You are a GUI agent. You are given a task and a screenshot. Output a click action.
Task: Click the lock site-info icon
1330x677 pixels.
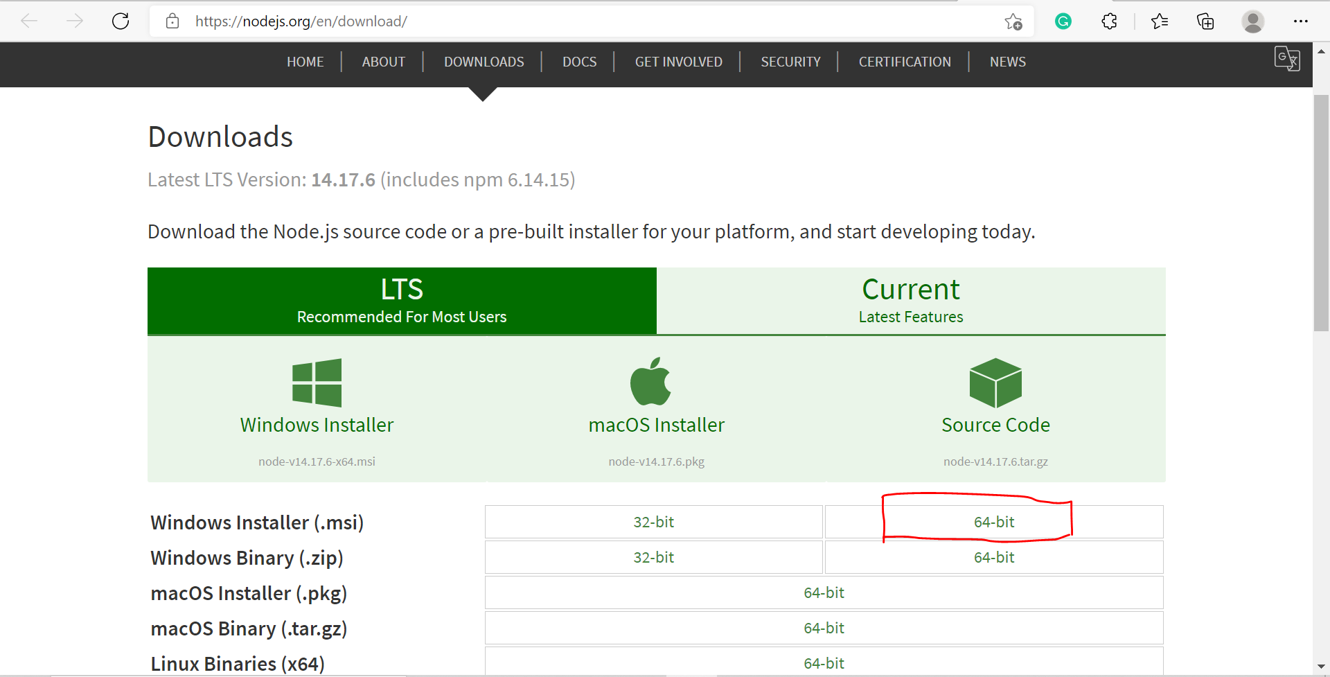[x=172, y=21]
